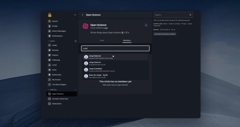Click the purple circle action icon
Screen dimensions: 240x127
[146, 25]
